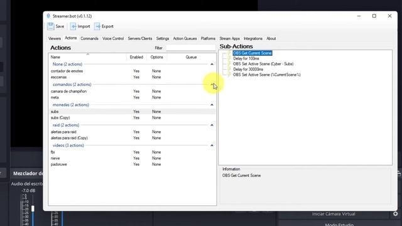Select the 'subs (Copy)' action
Screen dimensions: 402x226
132,117
